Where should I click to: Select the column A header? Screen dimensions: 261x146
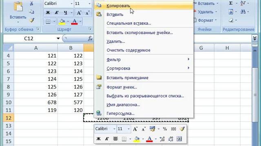coord(36,48)
